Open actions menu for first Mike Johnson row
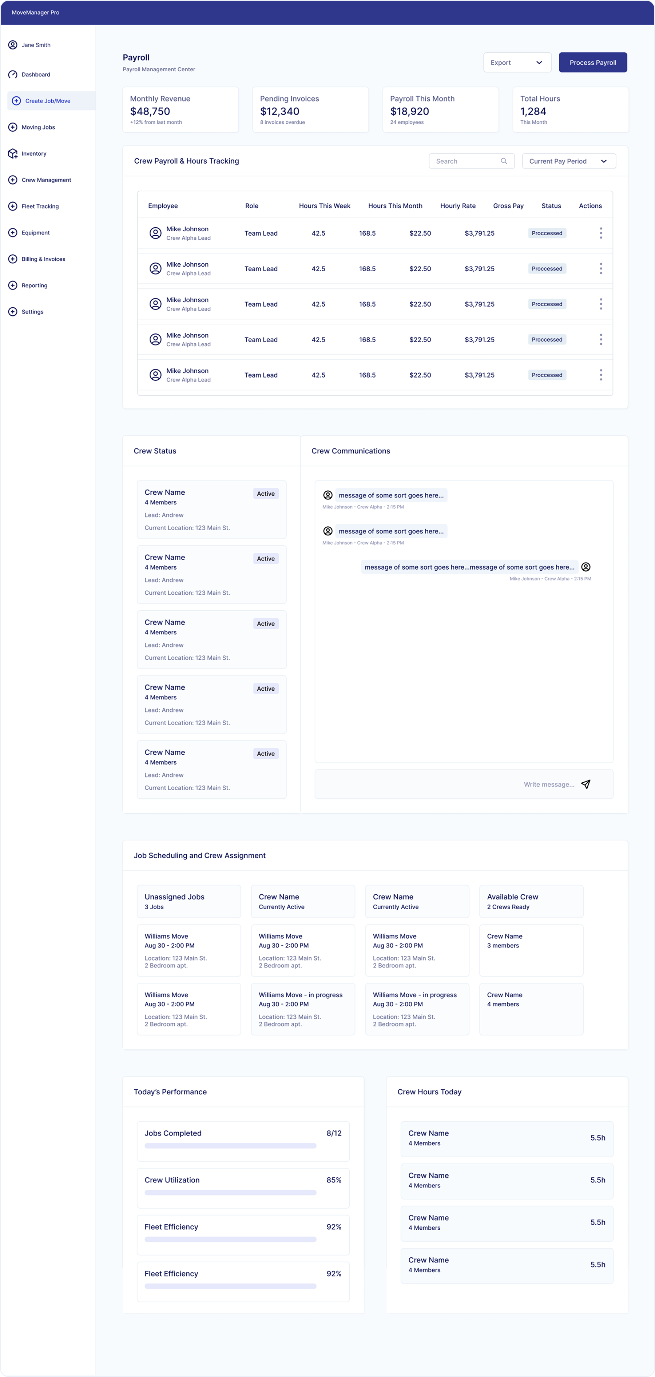The width and height of the screenshot is (655, 1377). (x=600, y=233)
